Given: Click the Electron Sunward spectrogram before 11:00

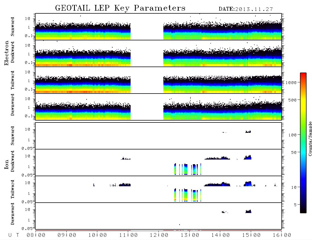Looking at the screenshot, I should pos(83,31).
